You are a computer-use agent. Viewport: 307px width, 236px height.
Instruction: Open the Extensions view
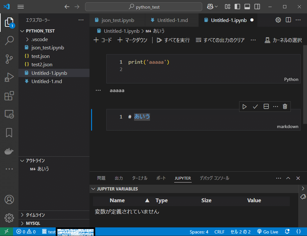(10, 95)
